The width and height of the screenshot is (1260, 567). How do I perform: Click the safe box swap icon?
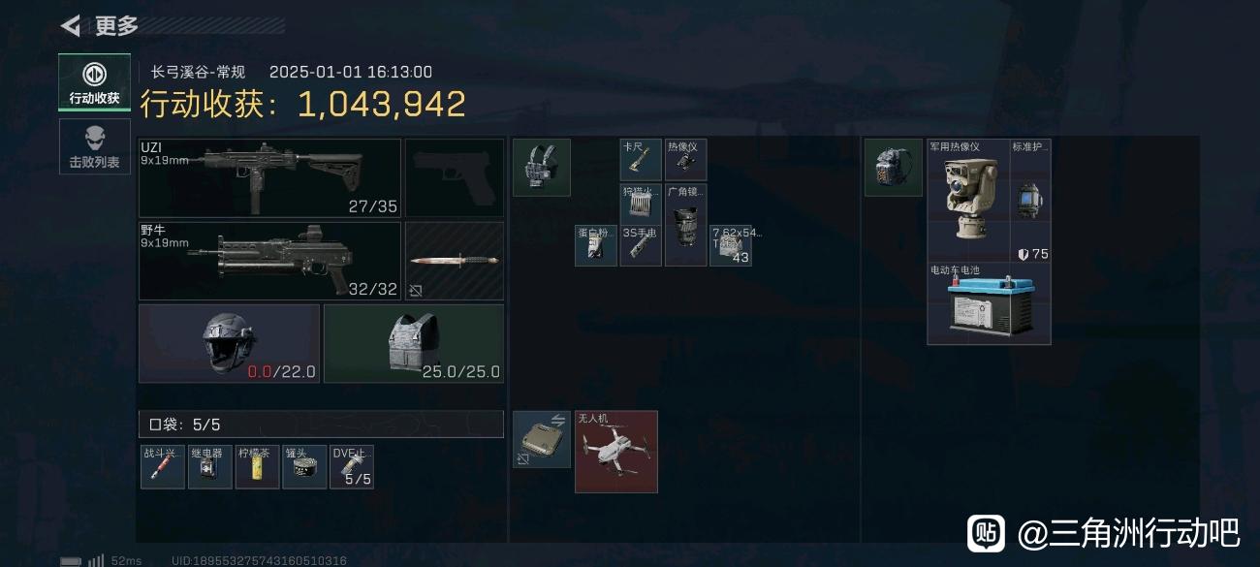[542, 439]
